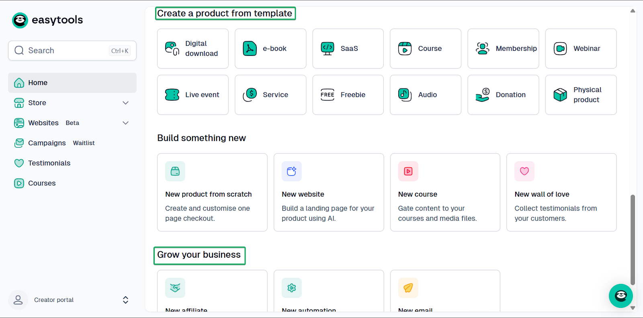Open Courses in the sidebar
The height and width of the screenshot is (318, 643).
click(72, 183)
